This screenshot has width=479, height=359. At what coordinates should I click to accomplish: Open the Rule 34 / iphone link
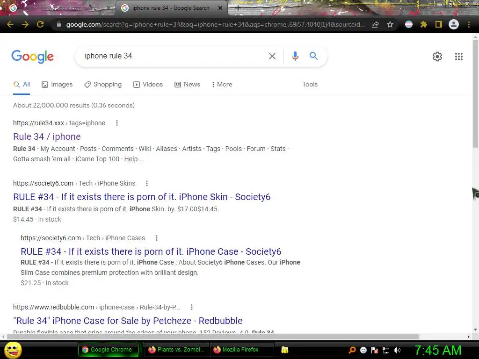tap(47, 136)
